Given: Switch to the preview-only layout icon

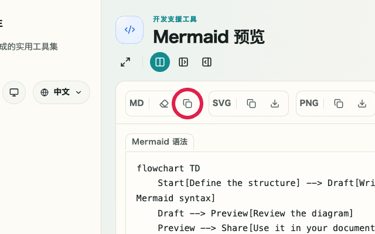Looking at the screenshot, I should tap(207, 62).
